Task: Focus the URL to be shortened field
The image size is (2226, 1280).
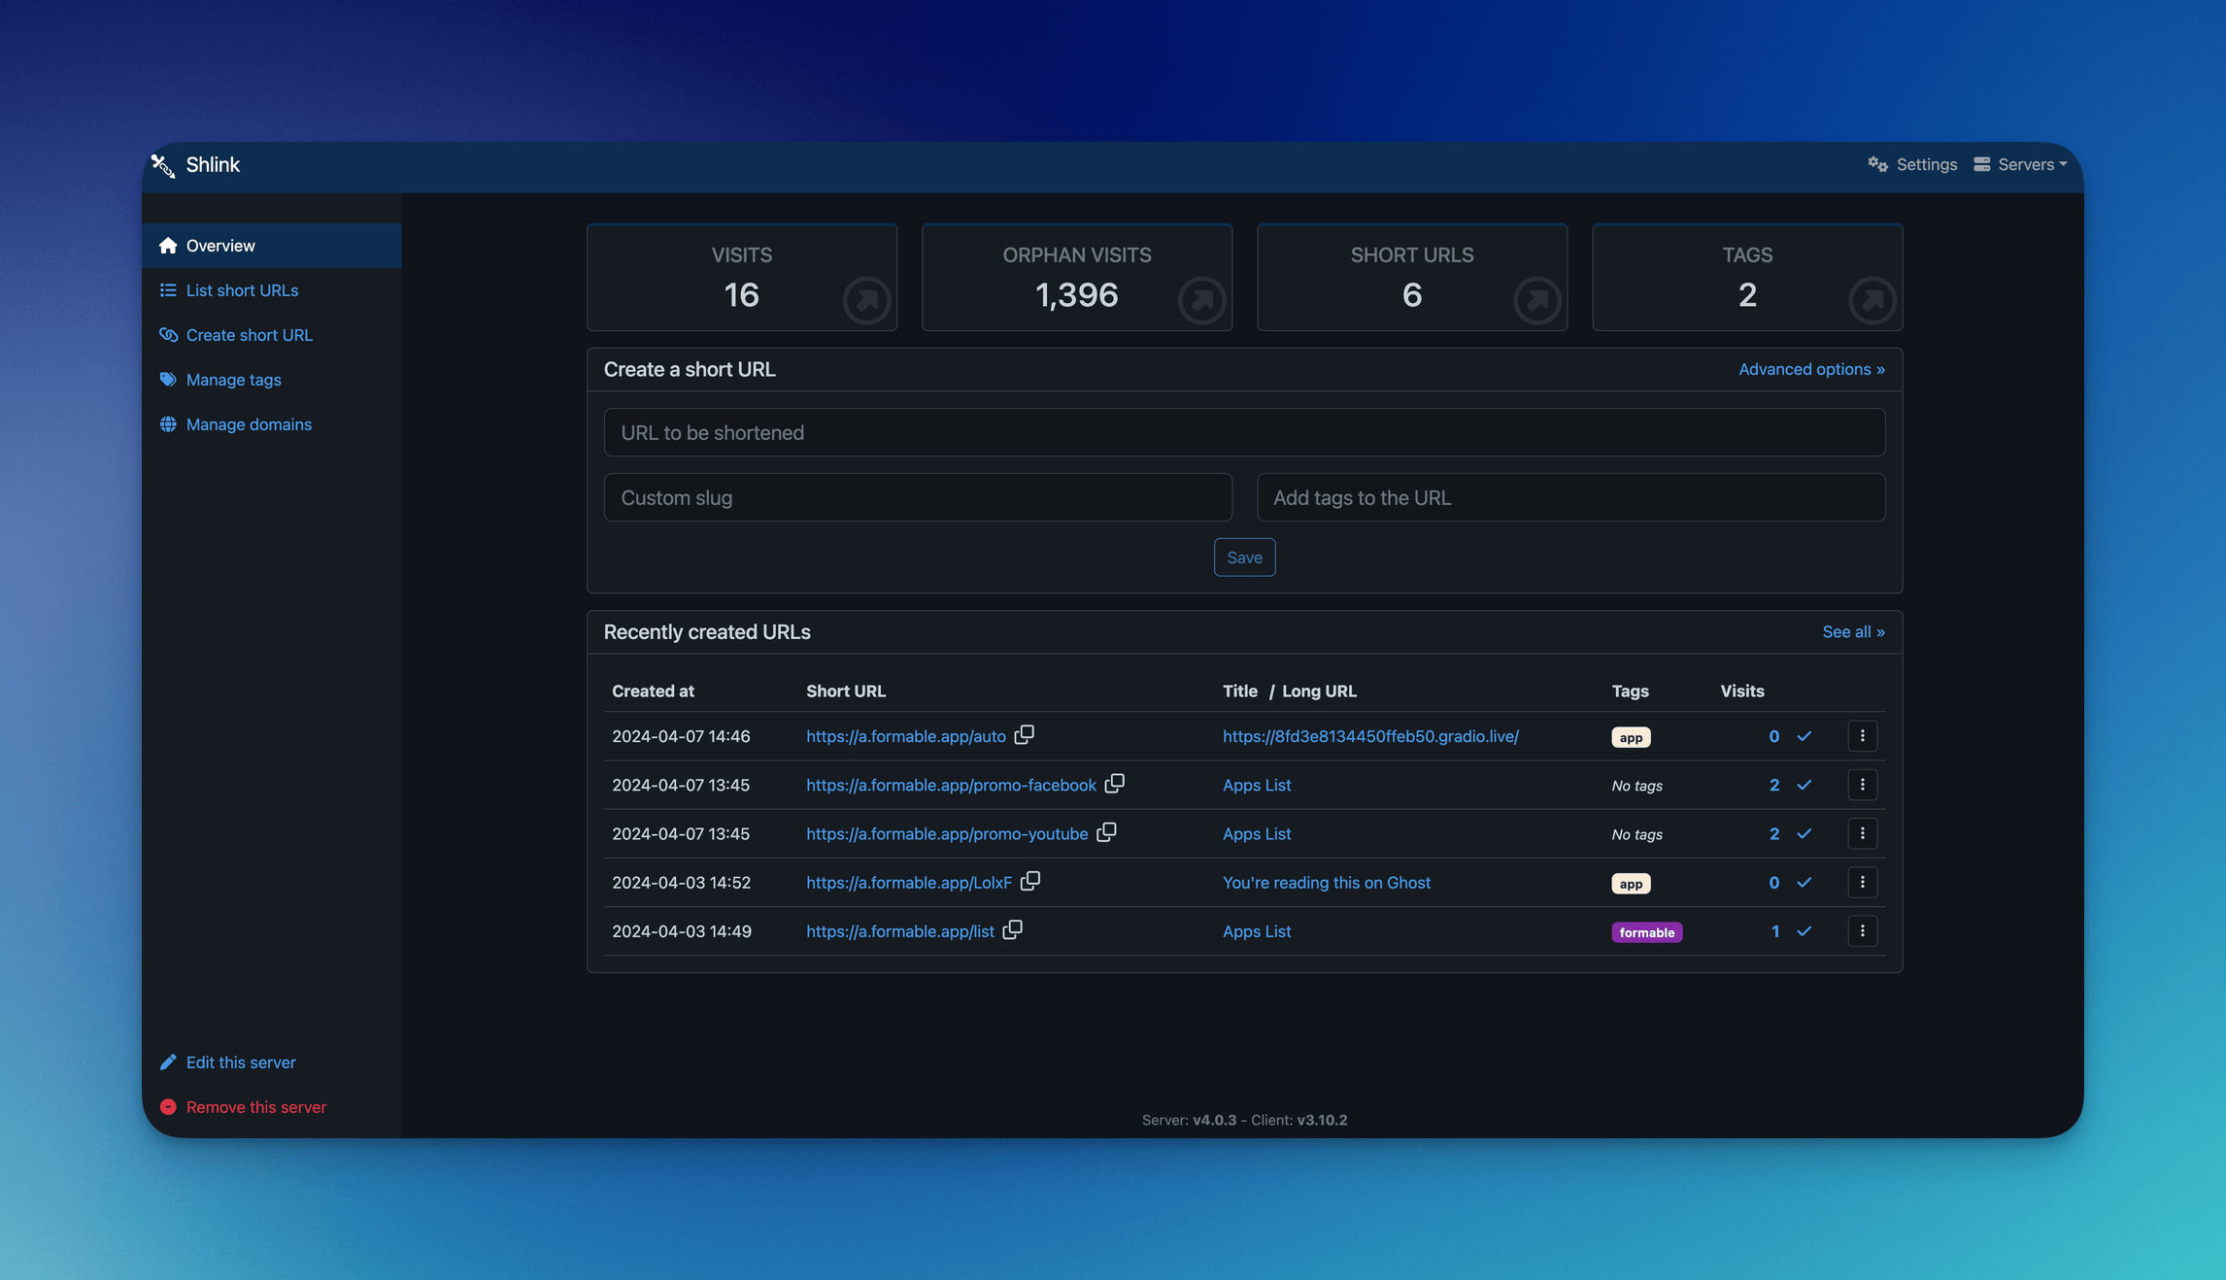Action: point(1244,432)
